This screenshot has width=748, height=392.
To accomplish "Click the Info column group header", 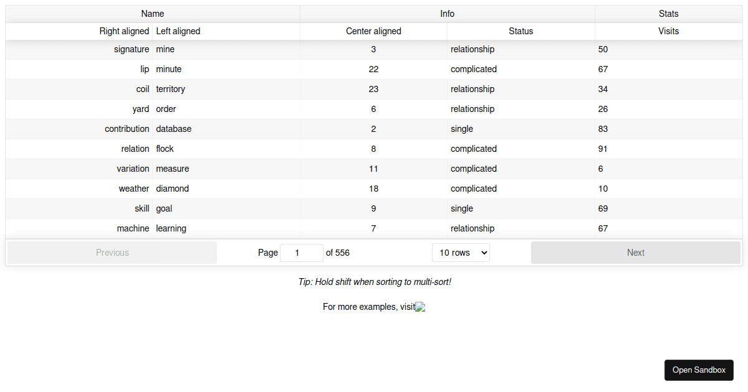I will (x=447, y=13).
